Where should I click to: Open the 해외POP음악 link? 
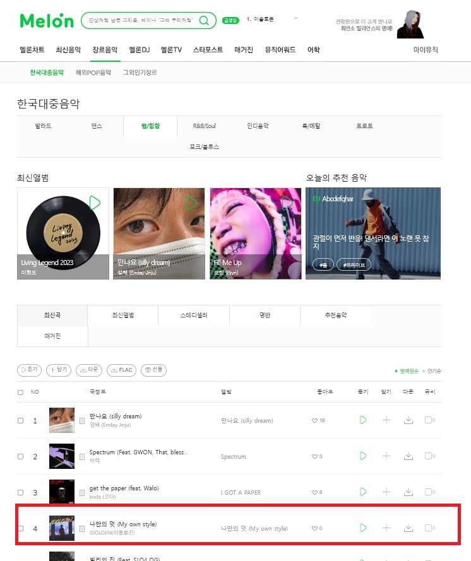tap(93, 73)
